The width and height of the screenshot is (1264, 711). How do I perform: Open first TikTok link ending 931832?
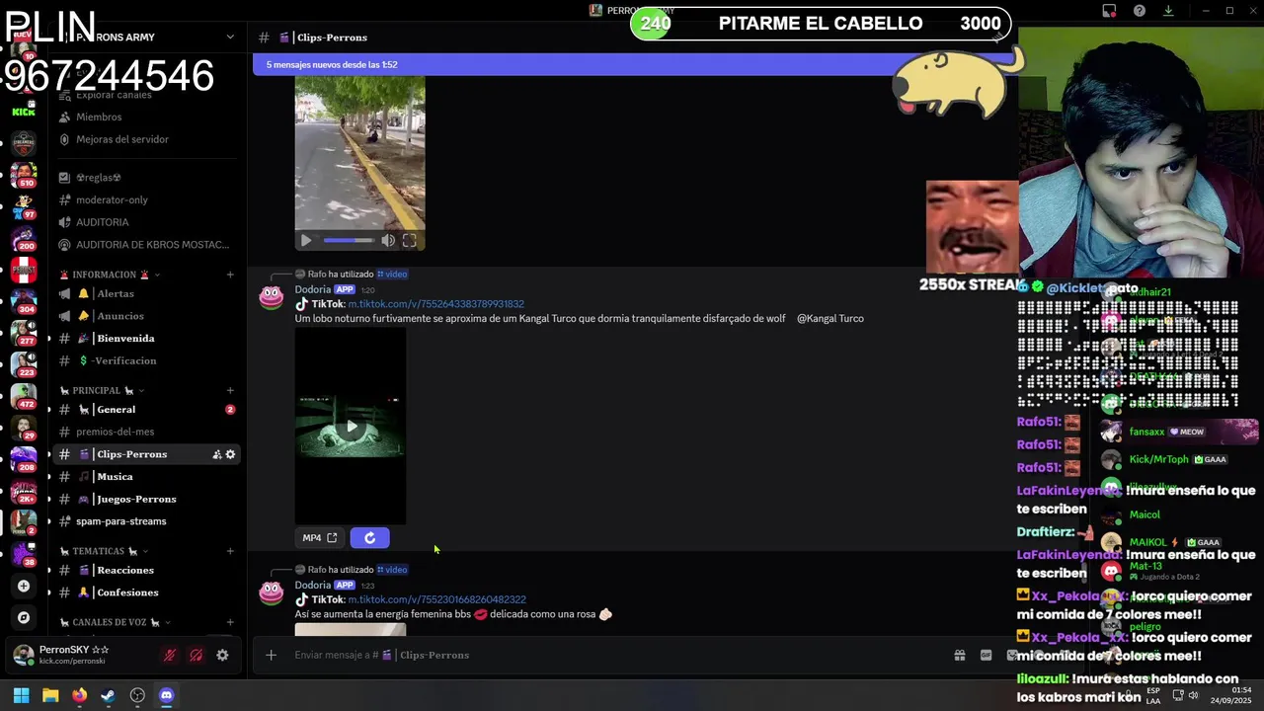point(435,304)
